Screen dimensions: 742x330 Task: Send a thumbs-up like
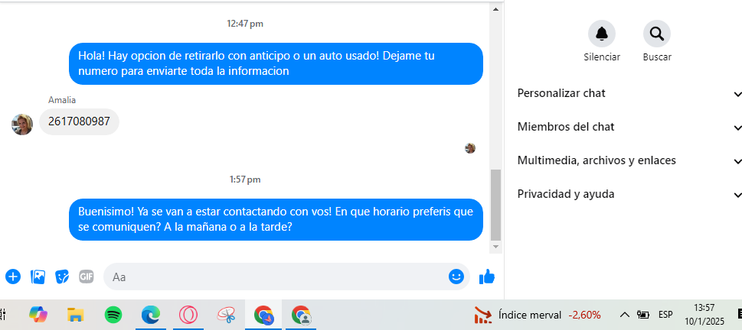(x=487, y=277)
